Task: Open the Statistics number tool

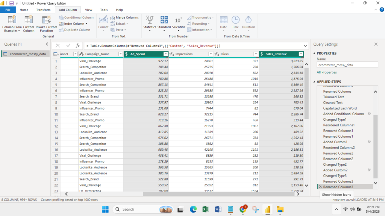Action: click(x=150, y=24)
